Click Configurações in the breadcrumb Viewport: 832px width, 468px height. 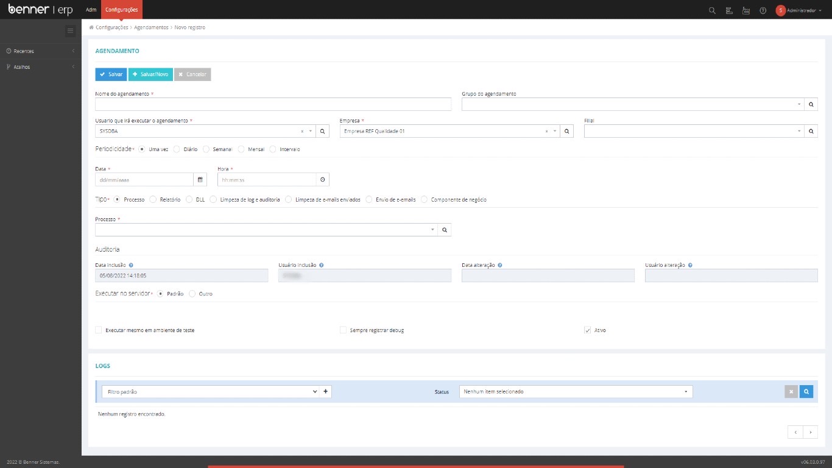[x=112, y=27]
